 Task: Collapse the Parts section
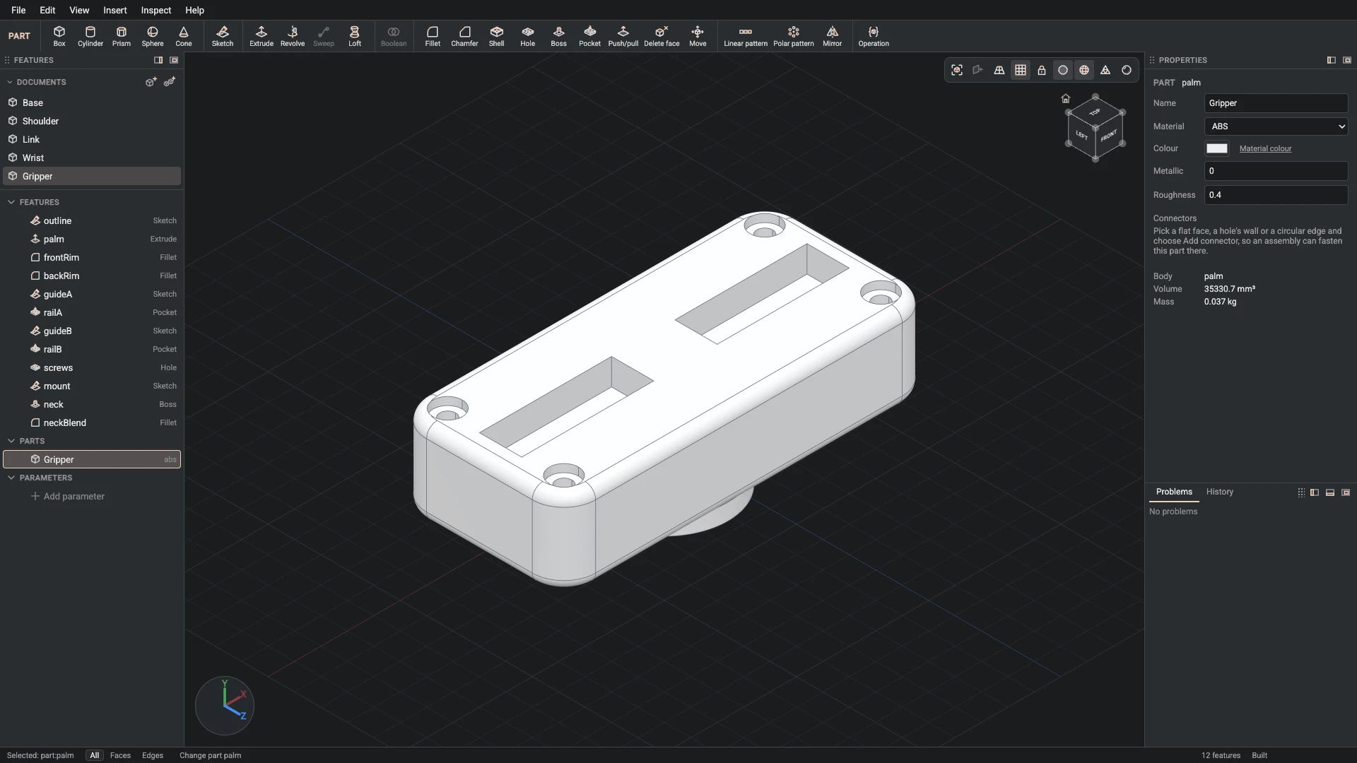(11, 441)
